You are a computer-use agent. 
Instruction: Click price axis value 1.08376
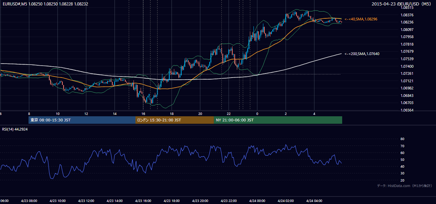pyautogui.click(x=407, y=15)
